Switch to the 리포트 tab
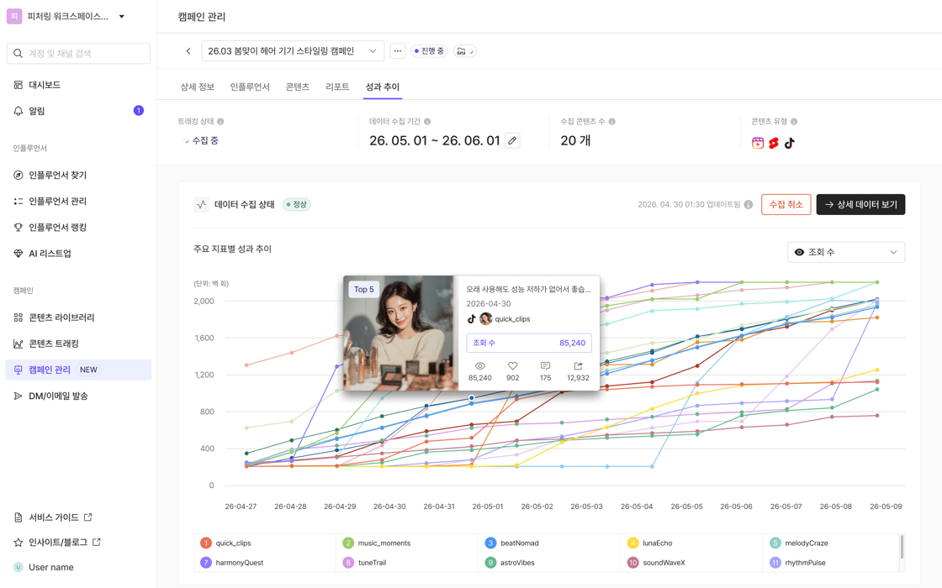This screenshot has width=942, height=588. click(x=336, y=86)
